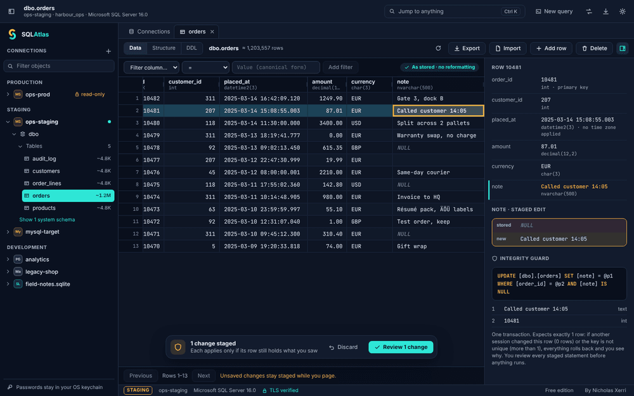Collapse the ops-staging connection

coord(8,122)
